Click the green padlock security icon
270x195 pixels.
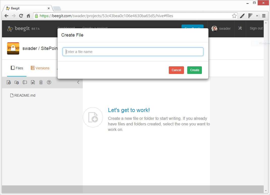click(x=36, y=16)
